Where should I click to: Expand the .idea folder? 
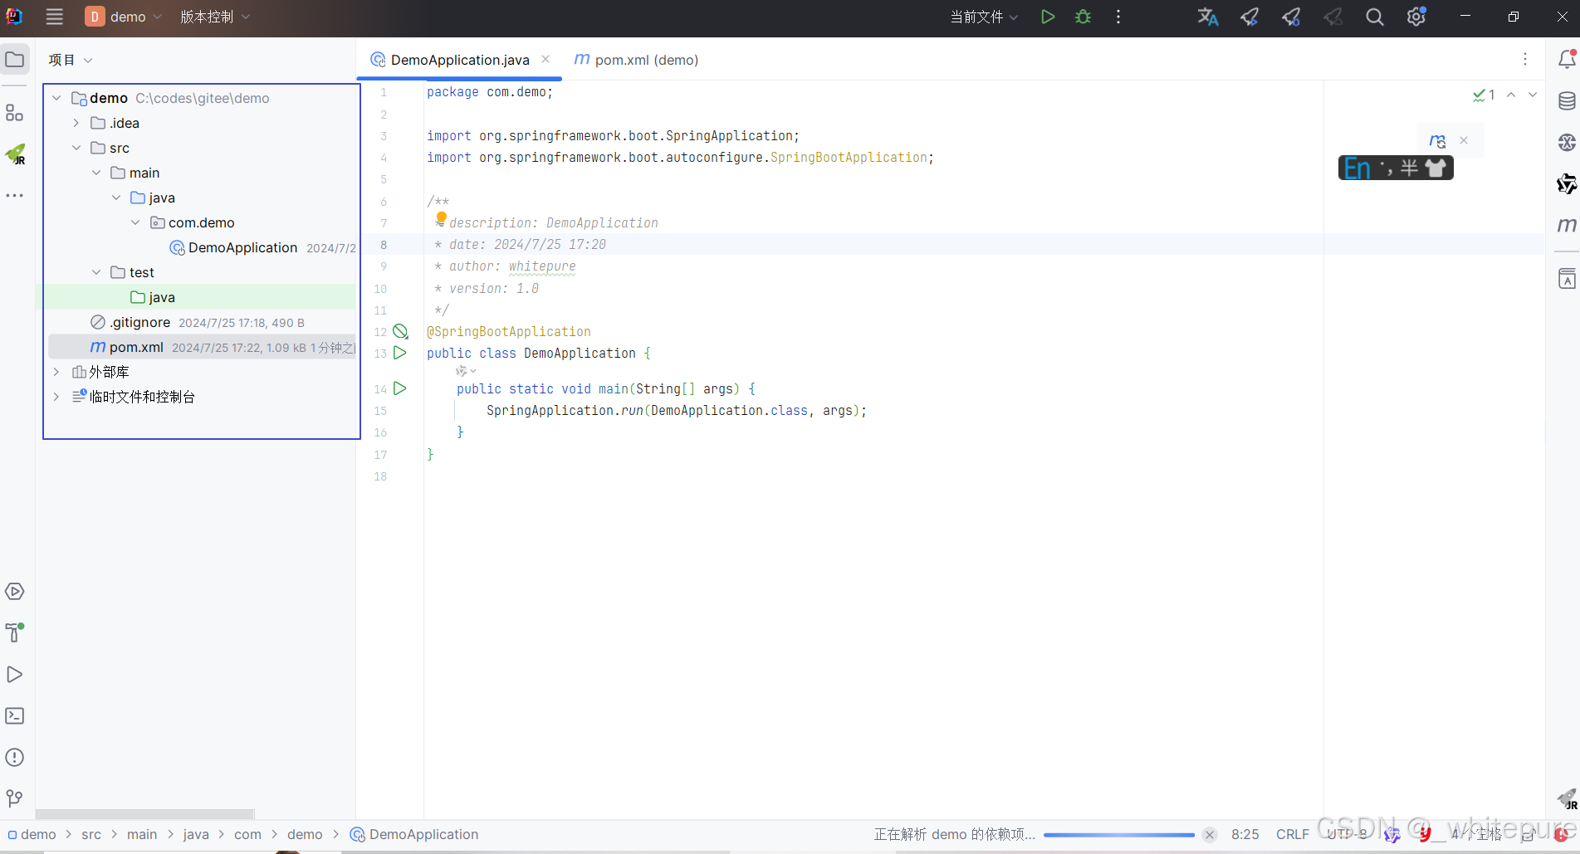pos(76,123)
